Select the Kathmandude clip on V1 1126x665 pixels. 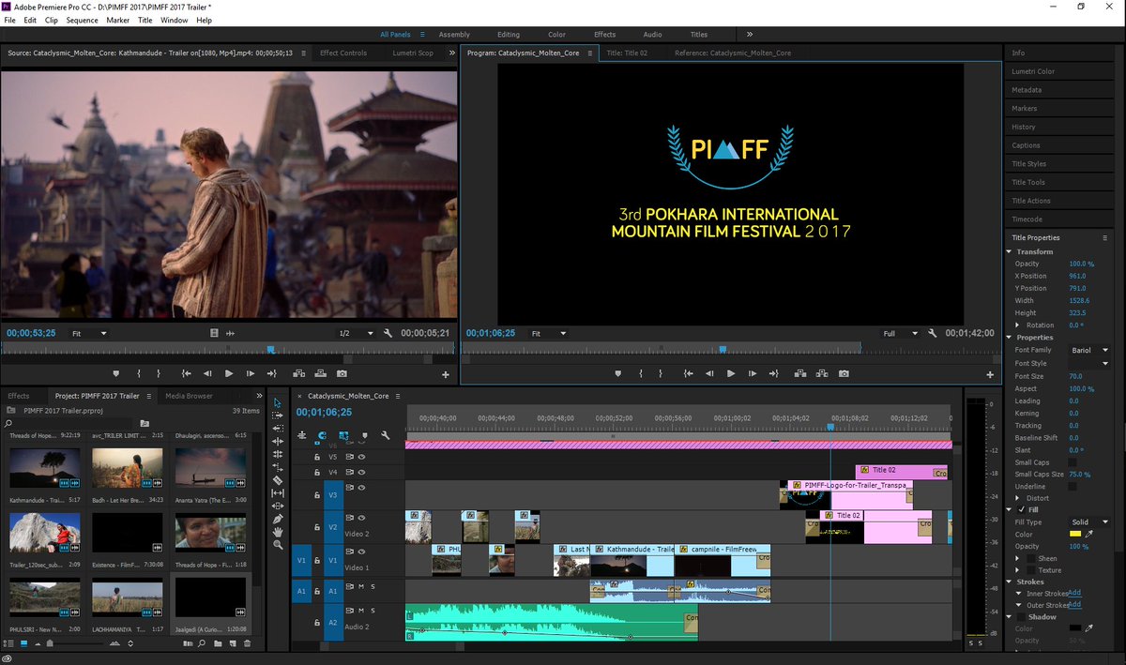click(x=631, y=560)
